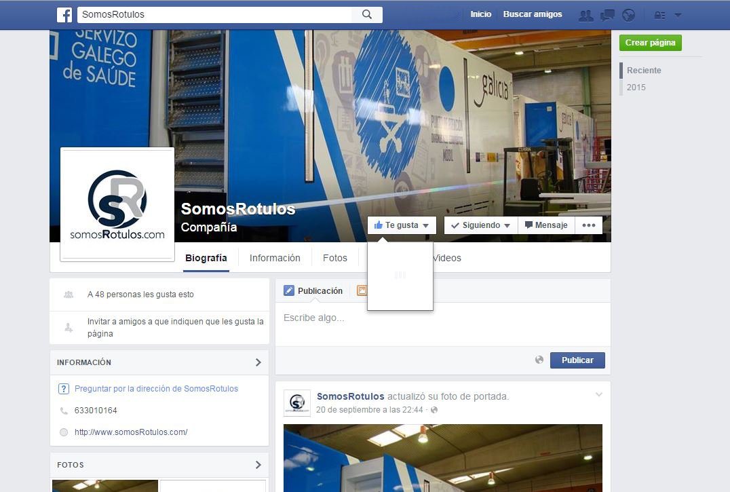Open the post options arrow on SomosRotulos post
Screen dimensions: 730x492
(x=598, y=394)
